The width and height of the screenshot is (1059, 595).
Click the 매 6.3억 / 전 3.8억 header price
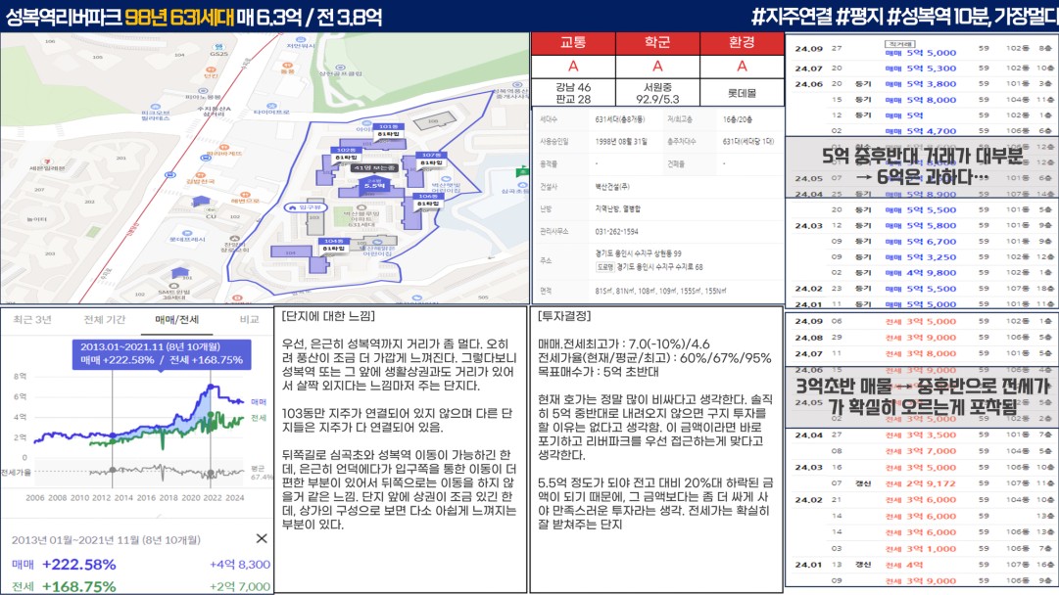pos(310,17)
